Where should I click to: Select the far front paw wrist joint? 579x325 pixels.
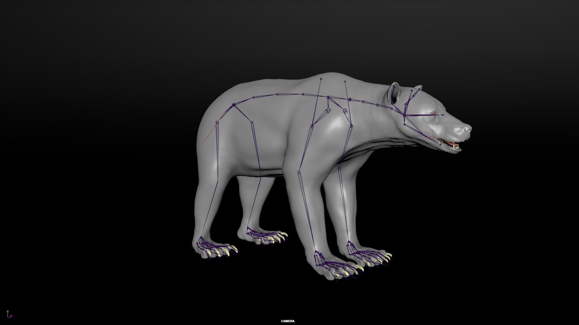pyautogui.click(x=348, y=241)
